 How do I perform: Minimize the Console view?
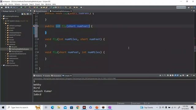[192, 75]
